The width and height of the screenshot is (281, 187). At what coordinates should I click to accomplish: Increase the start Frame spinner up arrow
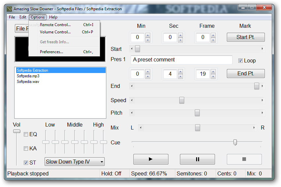(213, 35)
